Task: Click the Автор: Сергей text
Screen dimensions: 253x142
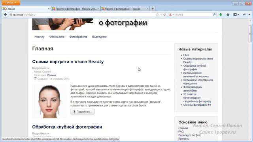Action: click(x=42, y=72)
